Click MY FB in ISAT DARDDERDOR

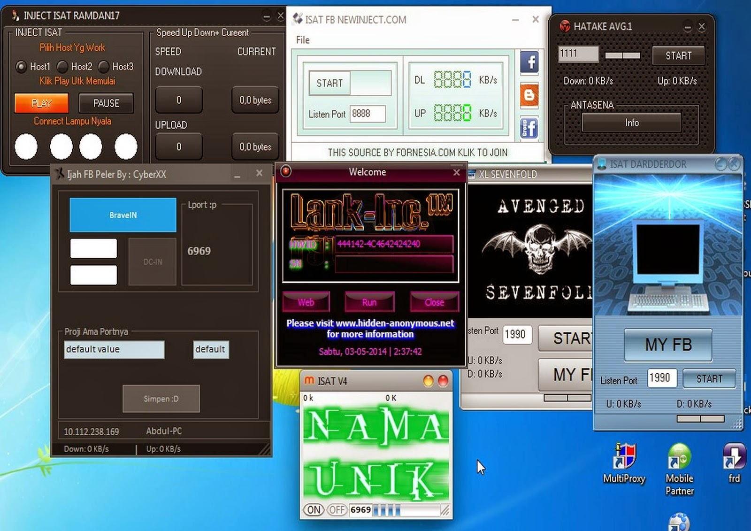668,345
